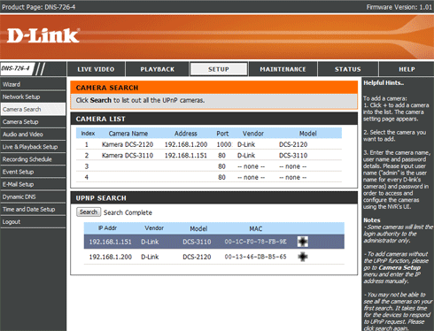The width and height of the screenshot is (434, 331).
Task: Add camera 192.168.1.151 with plus icon
Action: (303, 242)
